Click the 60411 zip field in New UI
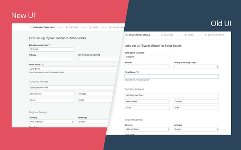 point(95,100)
